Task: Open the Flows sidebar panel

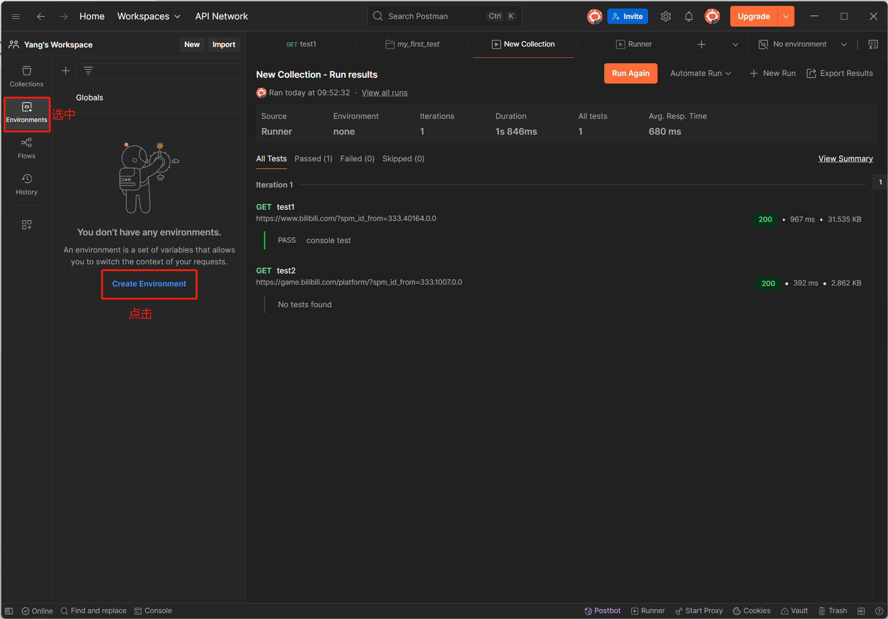Action: tap(27, 149)
